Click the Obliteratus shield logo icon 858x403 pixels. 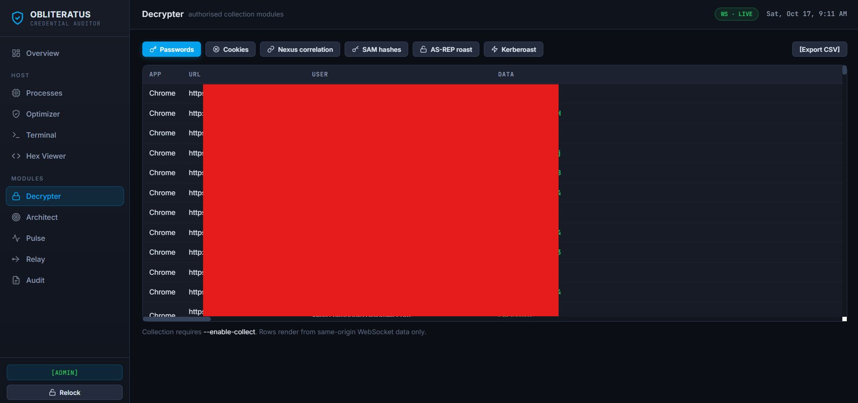17,18
